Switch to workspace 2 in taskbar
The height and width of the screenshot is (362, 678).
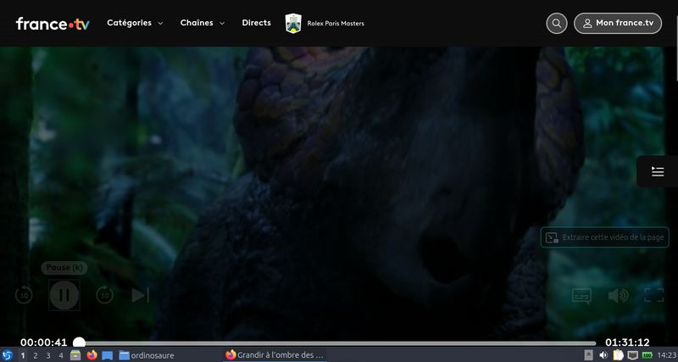tap(36, 355)
